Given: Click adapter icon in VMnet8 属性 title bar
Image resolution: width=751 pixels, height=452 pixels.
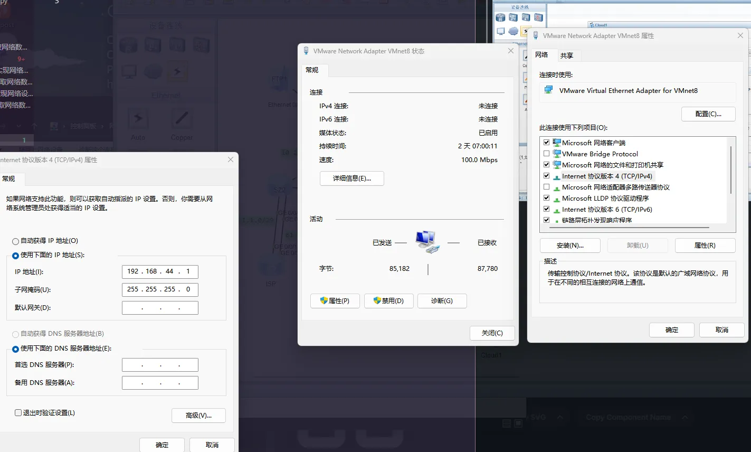Looking at the screenshot, I should tap(536, 35).
